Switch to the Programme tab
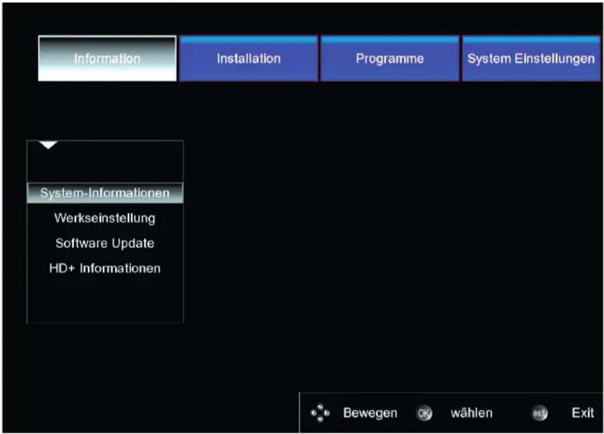Image resolution: width=604 pixels, height=434 pixels. 390,59
